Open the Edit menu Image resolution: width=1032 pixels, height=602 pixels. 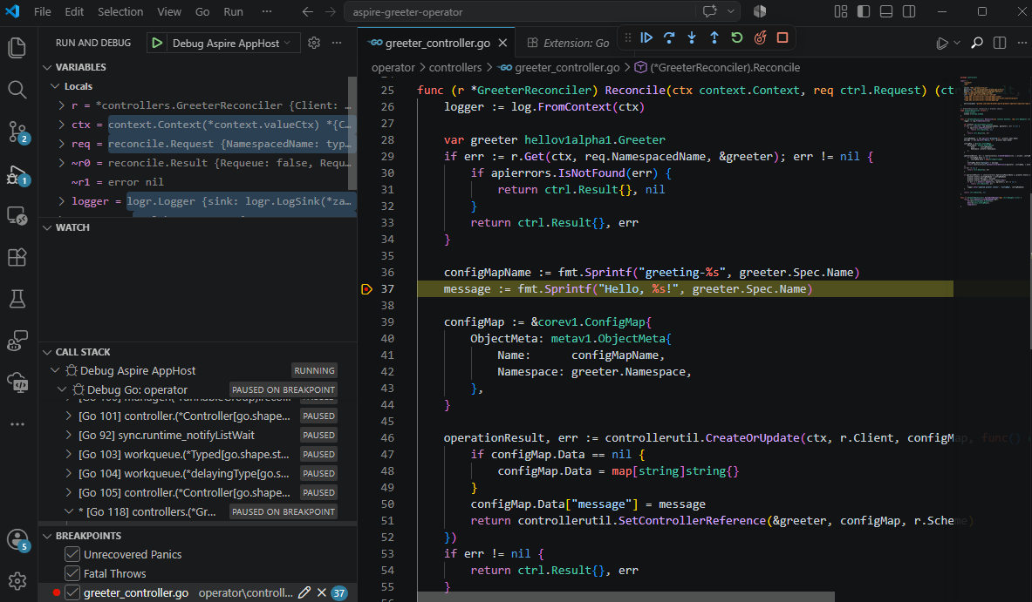[74, 12]
